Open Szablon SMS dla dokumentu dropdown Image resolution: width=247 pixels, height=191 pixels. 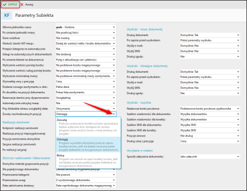[x=210, y=125]
